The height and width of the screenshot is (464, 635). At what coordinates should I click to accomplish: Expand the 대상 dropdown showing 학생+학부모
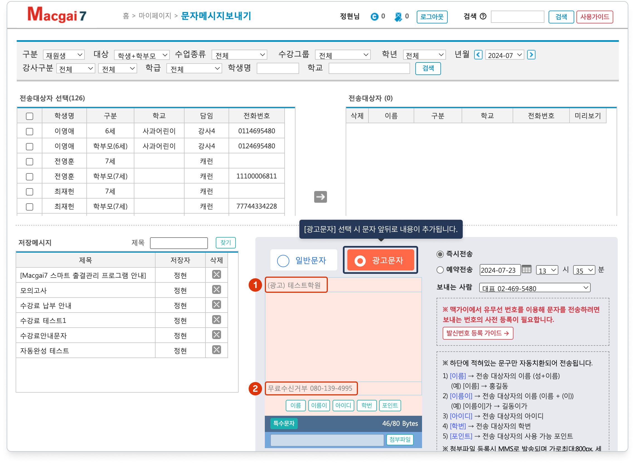pyautogui.click(x=142, y=55)
